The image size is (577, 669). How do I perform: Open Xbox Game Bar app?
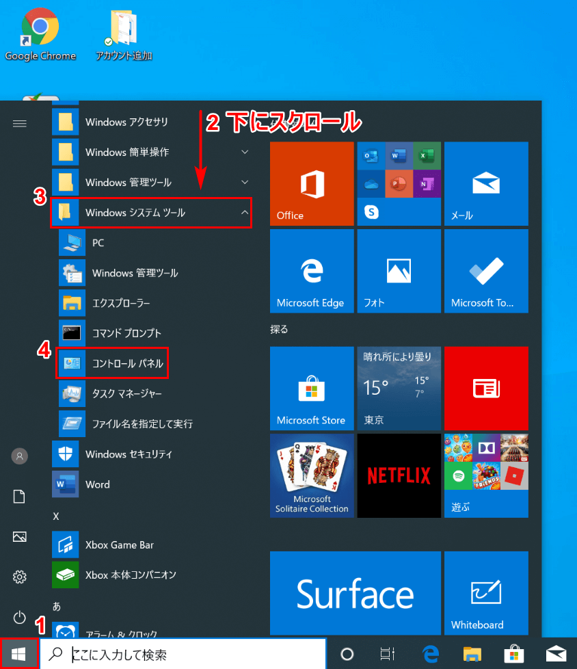pyautogui.click(x=152, y=545)
